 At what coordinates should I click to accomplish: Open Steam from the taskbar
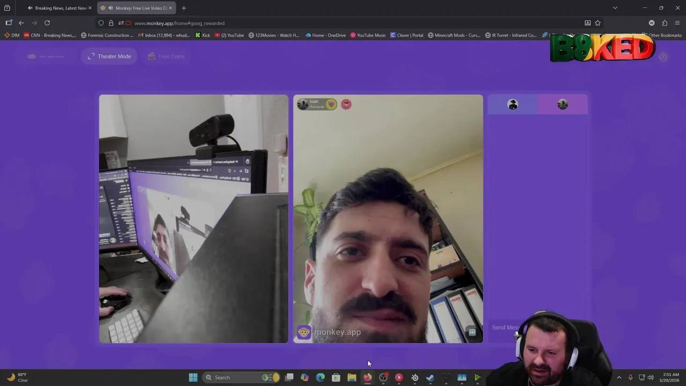point(430,377)
